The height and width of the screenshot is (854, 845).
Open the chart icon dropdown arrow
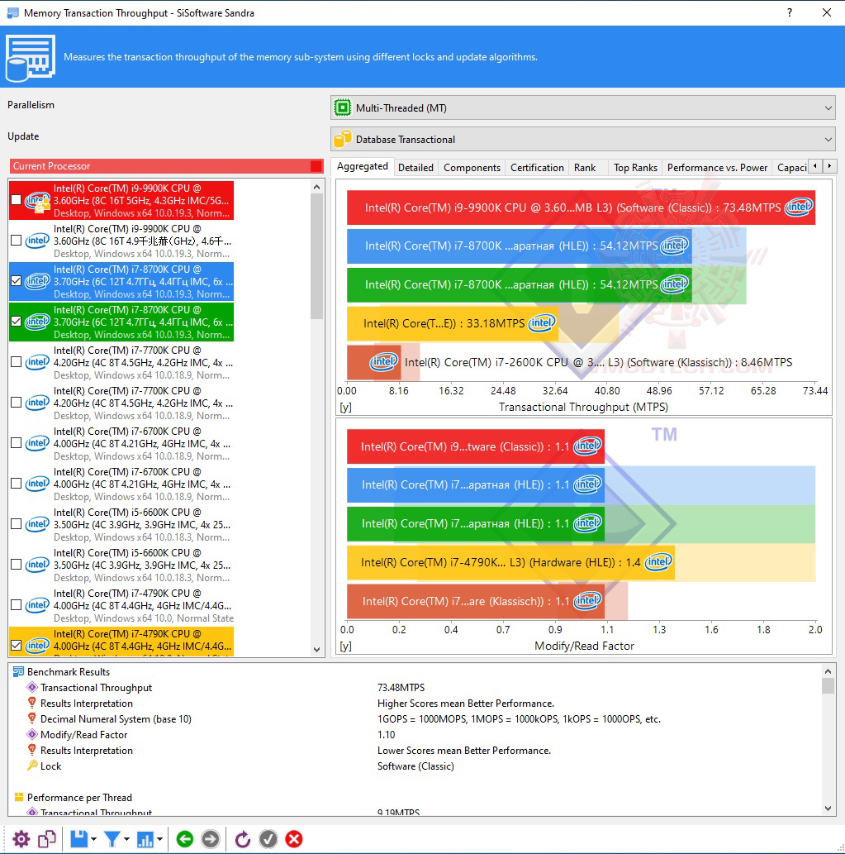click(159, 839)
